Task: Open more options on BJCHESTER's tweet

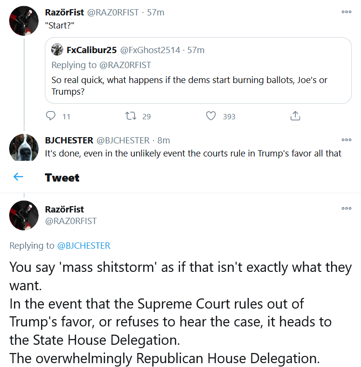Action: pyautogui.click(x=347, y=140)
